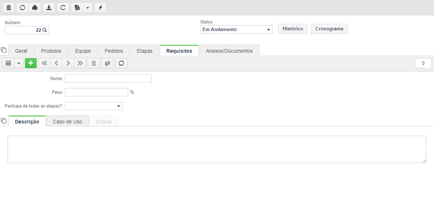This screenshot has height=214, width=434.
Task: Open the Status dropdown showing Em Andamento
Action: pyautogui.click(x=236, y=30)
